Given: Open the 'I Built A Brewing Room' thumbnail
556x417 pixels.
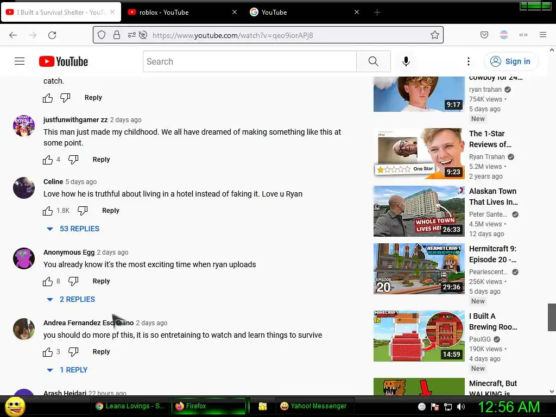Looking at the screenshot, I should (419, 336).
